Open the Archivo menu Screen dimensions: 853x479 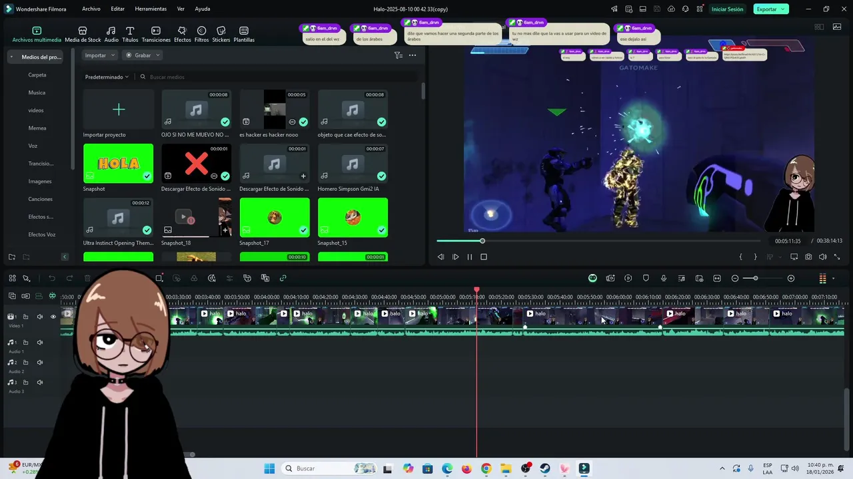tap(91, 9)
